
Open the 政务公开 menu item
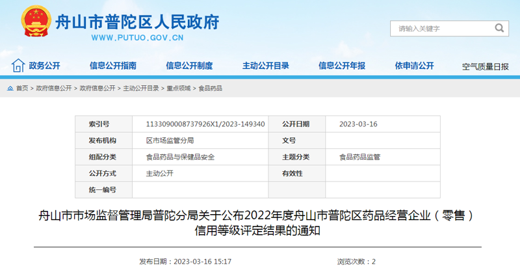44,66
